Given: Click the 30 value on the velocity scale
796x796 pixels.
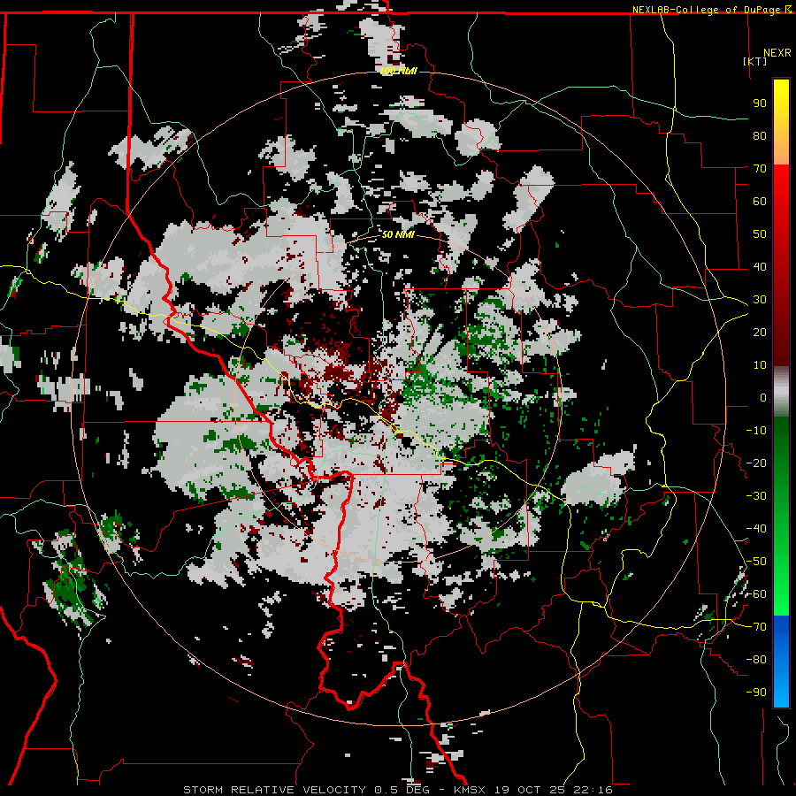Looking at the screenshot, I should click(760, 300).
